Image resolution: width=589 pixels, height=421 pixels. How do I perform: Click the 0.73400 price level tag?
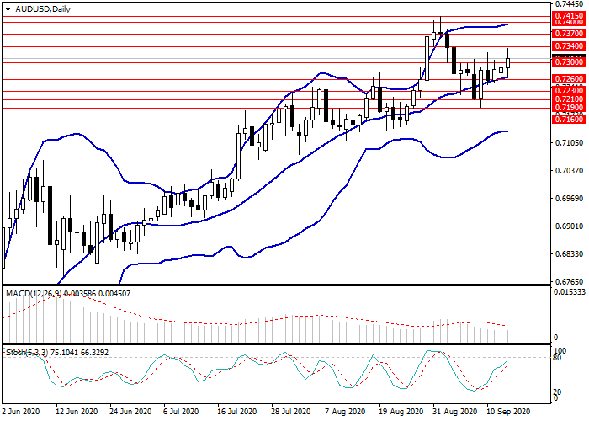[x=568, y=45]
